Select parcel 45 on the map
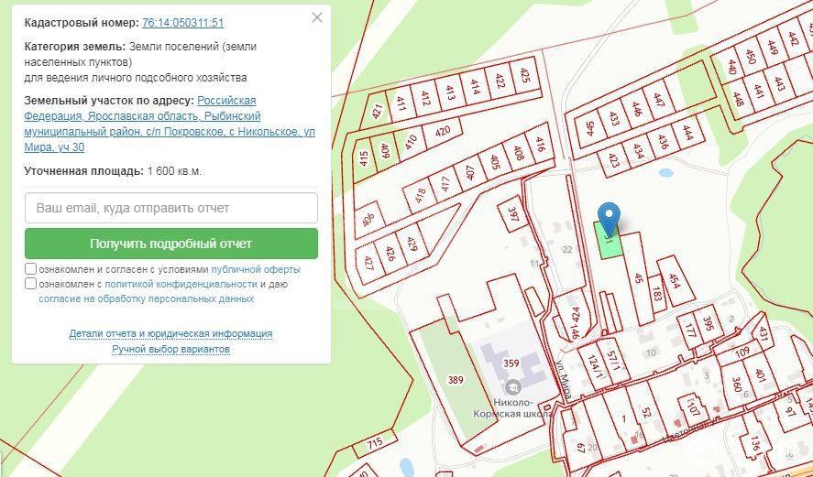Image resolution: width=813 pixels, height=477 pixels. coord(639,278)
